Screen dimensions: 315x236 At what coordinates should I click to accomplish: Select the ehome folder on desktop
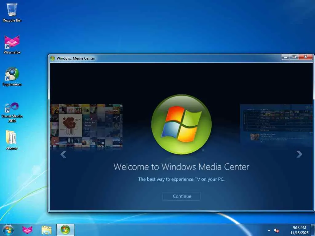pyautogui.click(x=11, y=140)
